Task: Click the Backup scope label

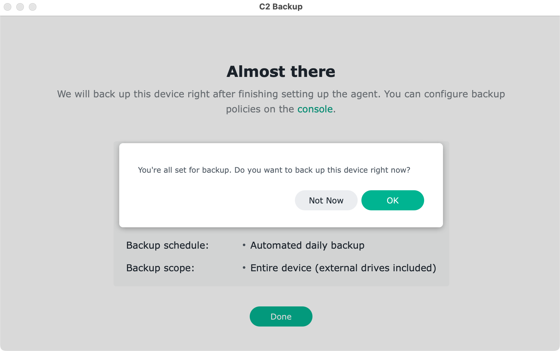Action: coord(160,268)
